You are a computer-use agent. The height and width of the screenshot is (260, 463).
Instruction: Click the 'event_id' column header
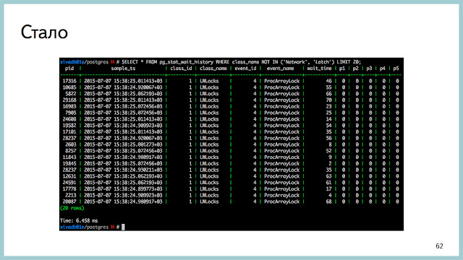pos(245,69)
